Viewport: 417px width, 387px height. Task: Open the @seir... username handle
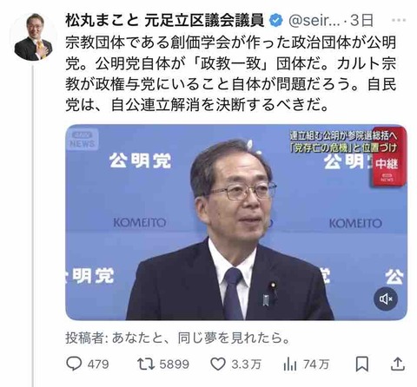click(x=314, y=21)
